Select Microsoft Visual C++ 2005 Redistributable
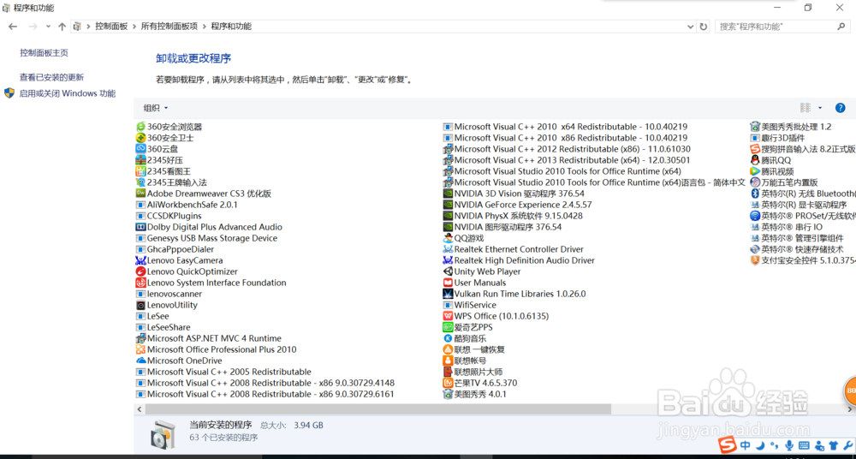This screenshot has width=856, height=459. tap(223, 373)
